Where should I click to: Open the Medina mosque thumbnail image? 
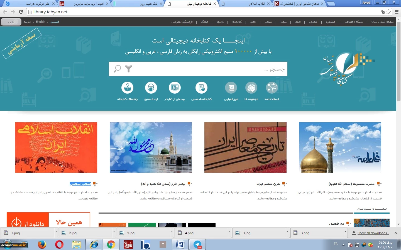click(151, 147)
